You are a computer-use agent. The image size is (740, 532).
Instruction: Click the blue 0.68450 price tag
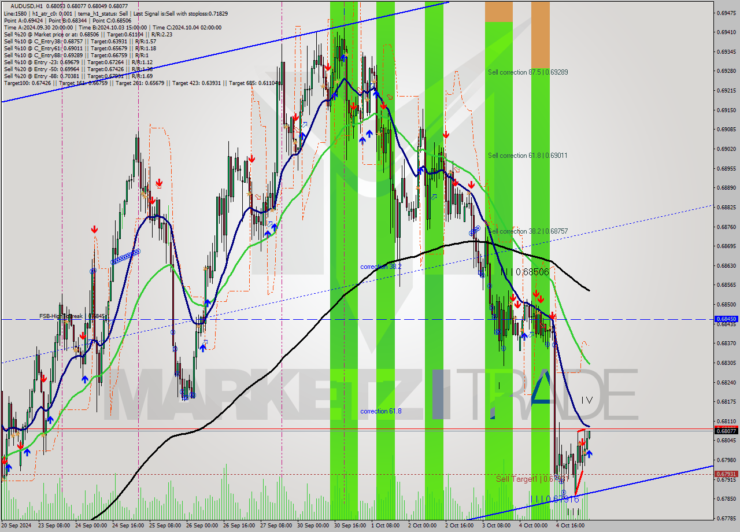point(726,319)
